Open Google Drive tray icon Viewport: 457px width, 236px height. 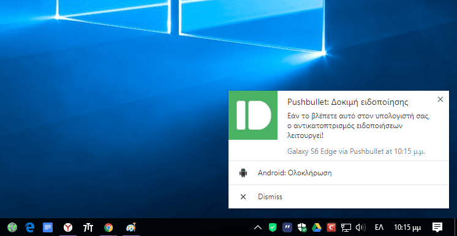(x=317, y=227)
